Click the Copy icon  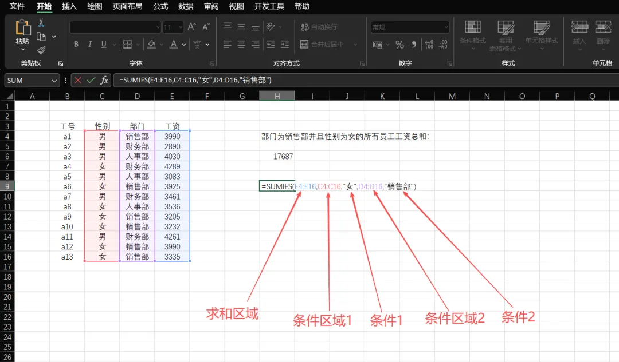[41, 37]
